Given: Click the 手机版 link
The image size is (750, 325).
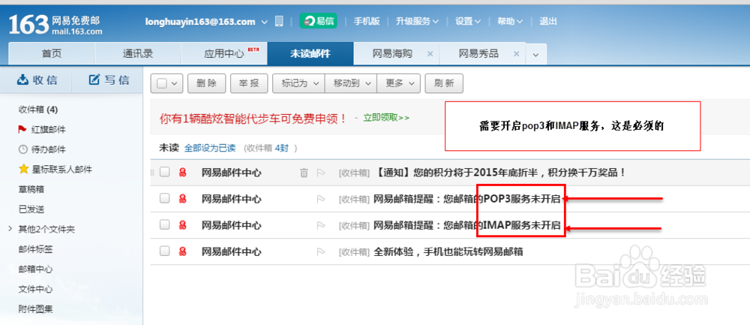Looking at the screenshot, I should 367,21.
